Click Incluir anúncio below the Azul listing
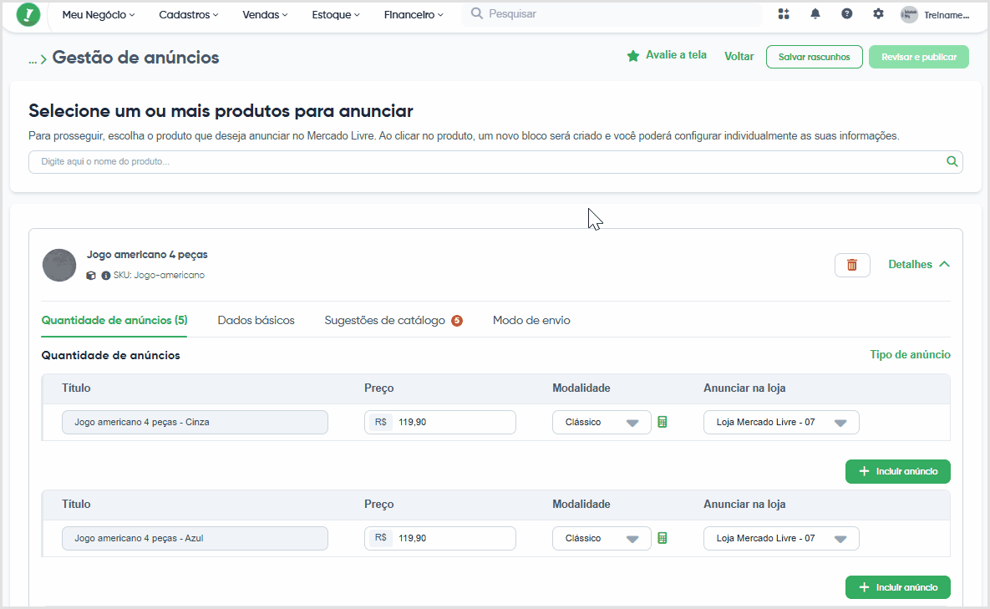The image size is (990, 609). tap(898, 587)
